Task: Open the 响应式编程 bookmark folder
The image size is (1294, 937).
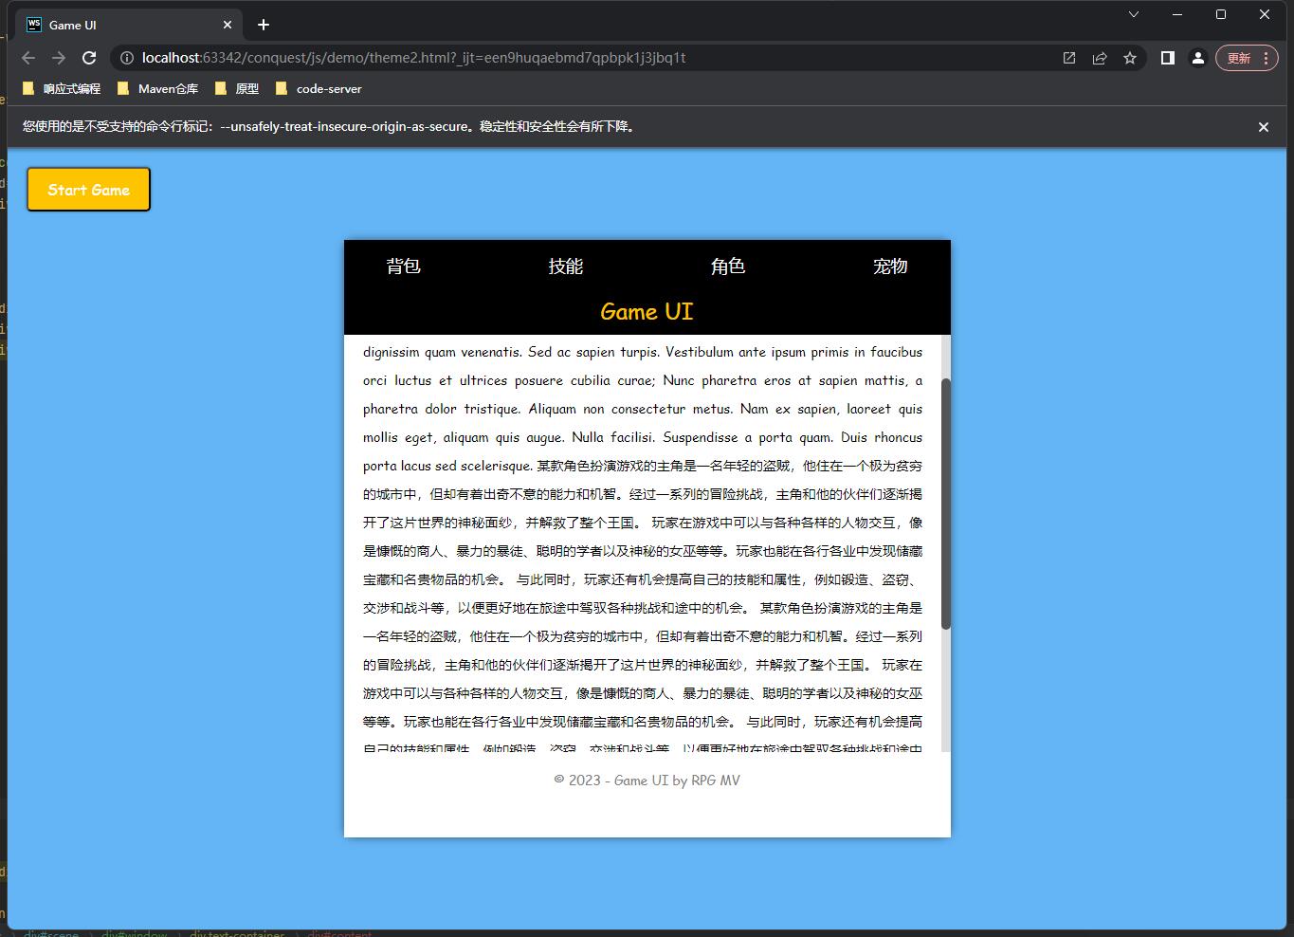Action: [x=61, y=89]
